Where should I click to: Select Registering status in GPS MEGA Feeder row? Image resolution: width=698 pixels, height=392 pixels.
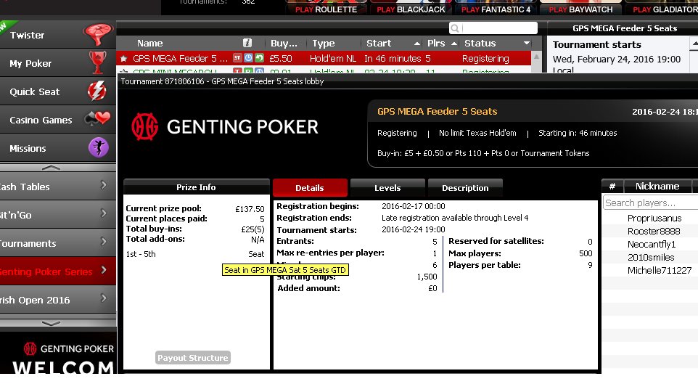click(x=485, y=58)
